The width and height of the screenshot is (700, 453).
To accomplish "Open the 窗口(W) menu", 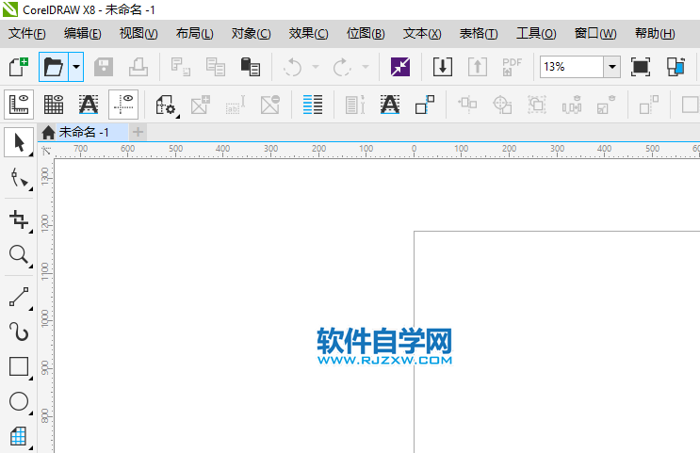I will (595, 34).
